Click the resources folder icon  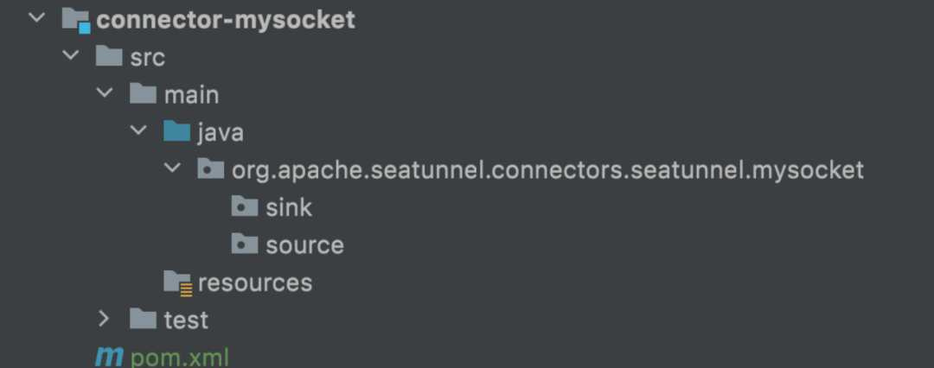[178, 282]
